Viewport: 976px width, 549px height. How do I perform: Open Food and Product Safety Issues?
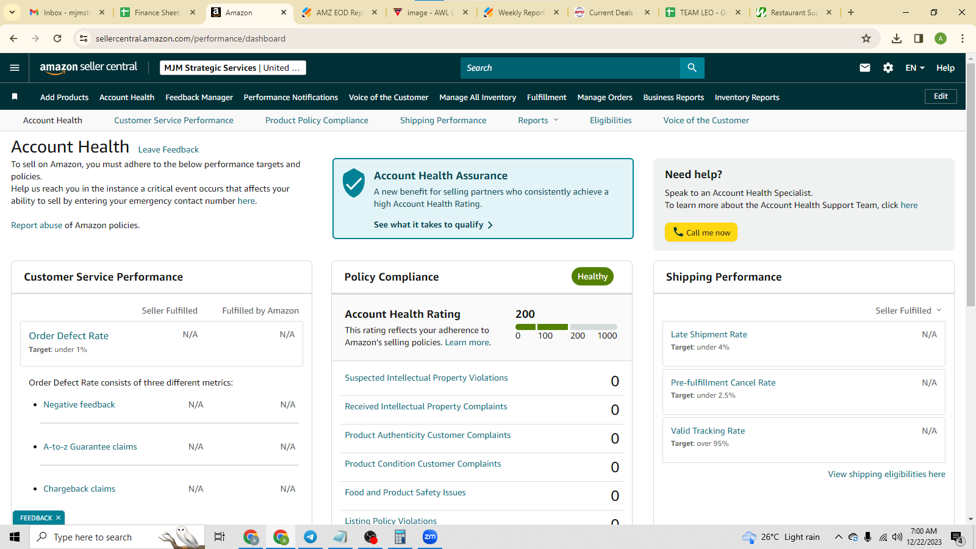click(x=405, y=492)
